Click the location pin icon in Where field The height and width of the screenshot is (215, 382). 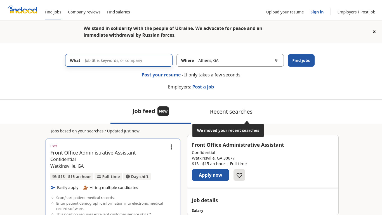[276, 60]
